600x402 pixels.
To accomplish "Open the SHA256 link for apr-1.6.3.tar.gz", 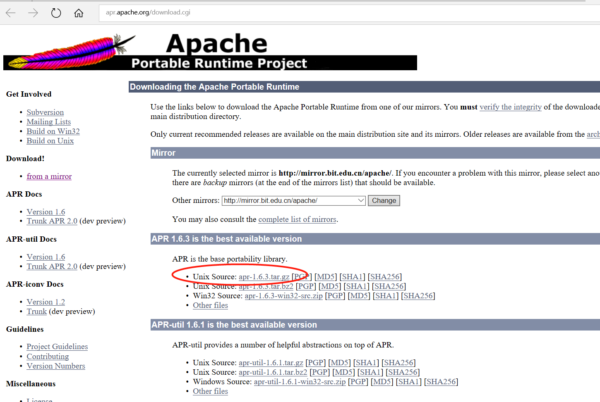I will pos(385,277).
